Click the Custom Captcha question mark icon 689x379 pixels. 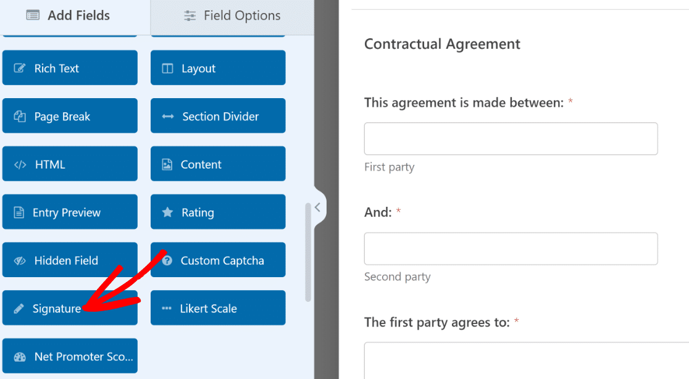point(167,260)
